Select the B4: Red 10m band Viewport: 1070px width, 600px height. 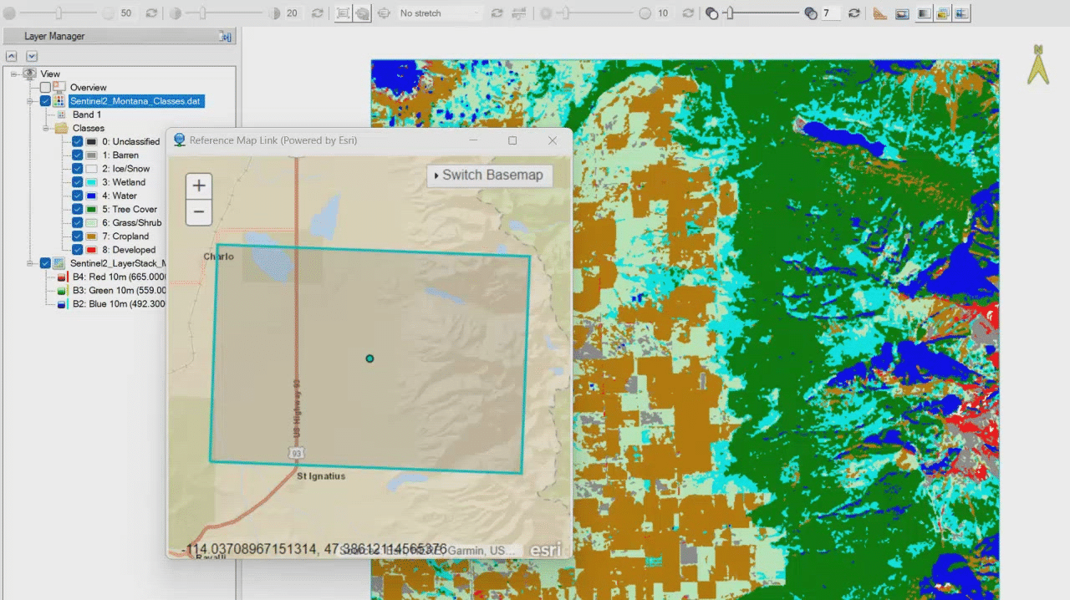tap(119, 277)
